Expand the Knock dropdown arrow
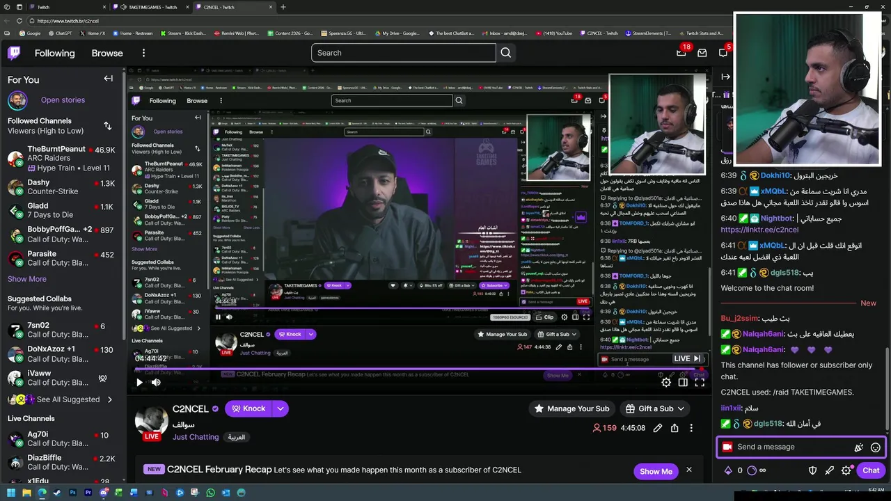 click(x=280, y=408)
